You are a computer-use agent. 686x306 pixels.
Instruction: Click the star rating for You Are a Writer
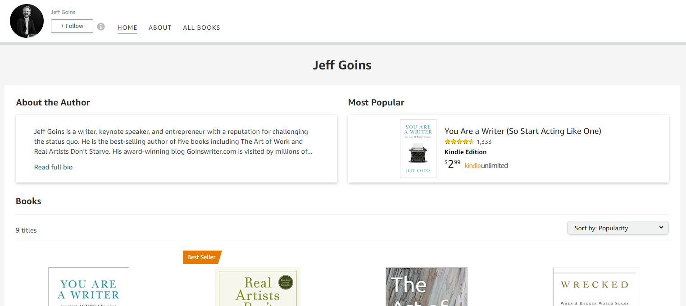459,141
